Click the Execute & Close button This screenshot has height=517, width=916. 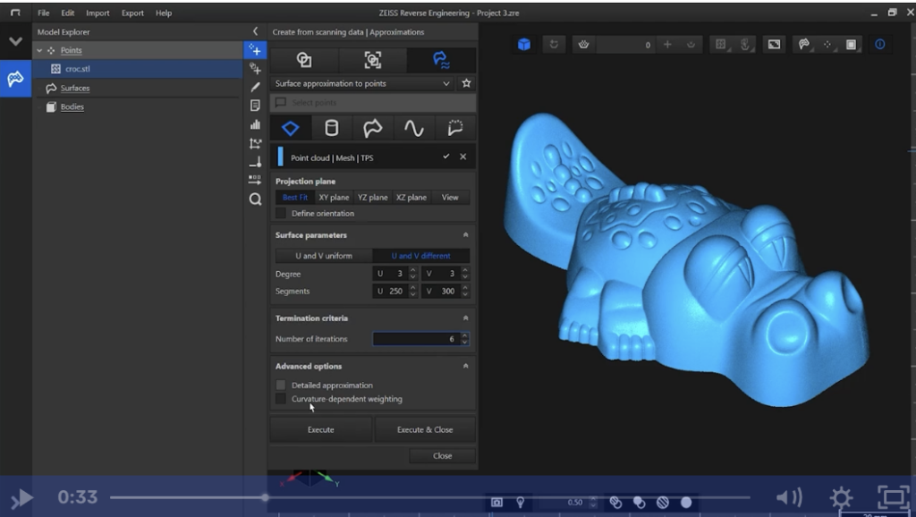(x=425, y=429)
